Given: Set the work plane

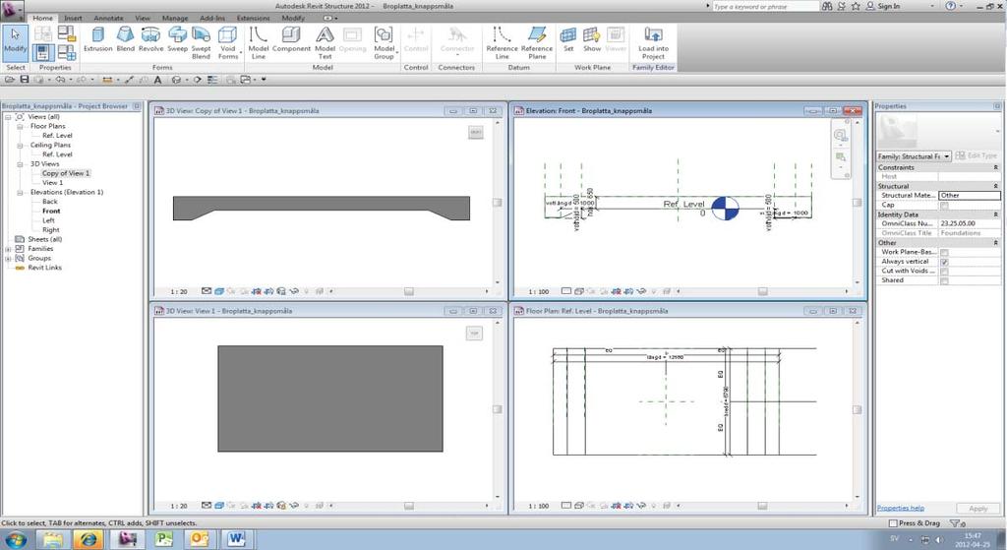Looking at the screenshot, I should pyautogui.click(x=568, y=39).
